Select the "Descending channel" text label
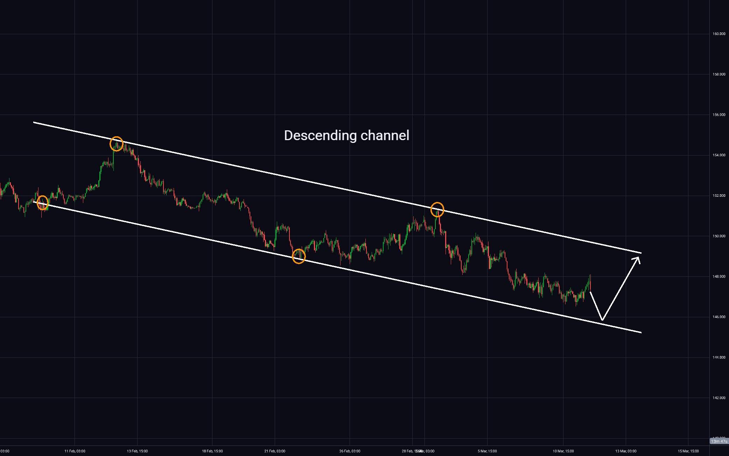Viewport: 729px width, 456px height. [346, 136]
